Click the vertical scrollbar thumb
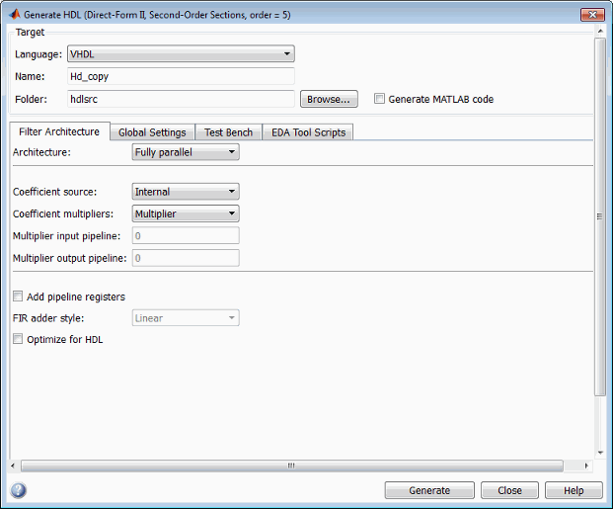 pos(600,216)
